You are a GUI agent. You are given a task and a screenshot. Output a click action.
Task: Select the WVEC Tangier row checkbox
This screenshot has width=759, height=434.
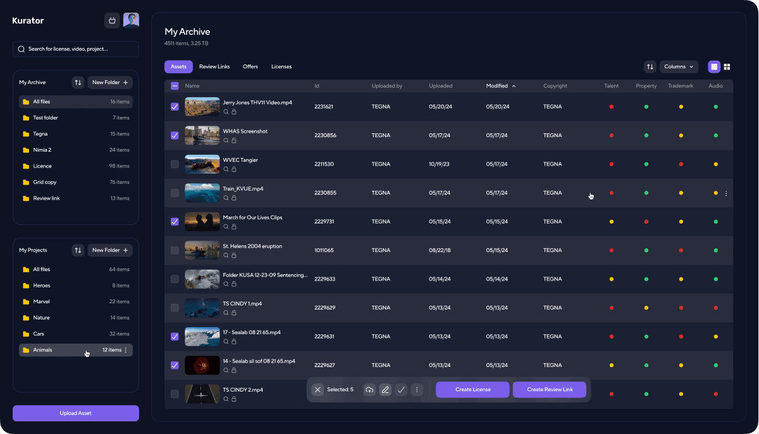pos(175,164)
